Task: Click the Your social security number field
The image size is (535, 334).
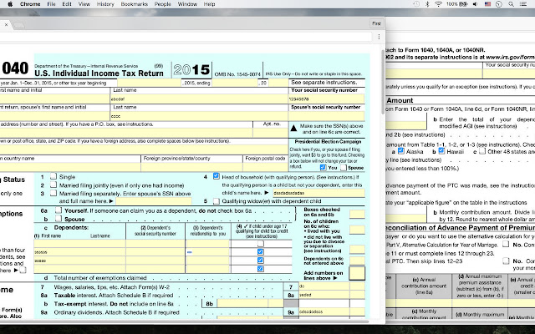Action: [x=326, y=99]
